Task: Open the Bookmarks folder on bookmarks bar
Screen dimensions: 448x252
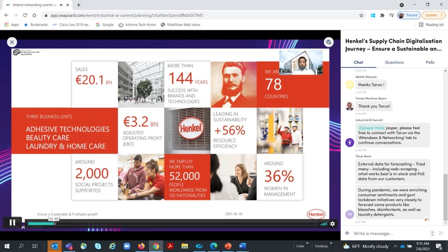Action: click(36, 25)
